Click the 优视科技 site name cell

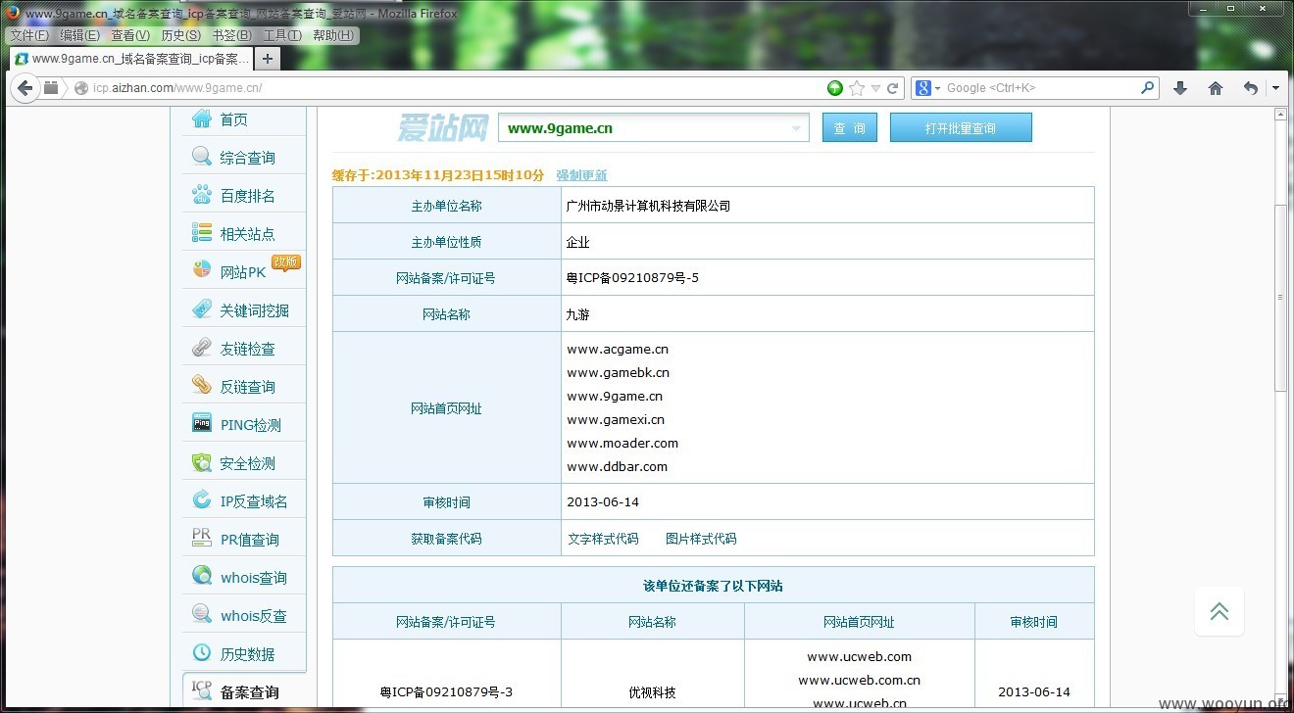652,692
